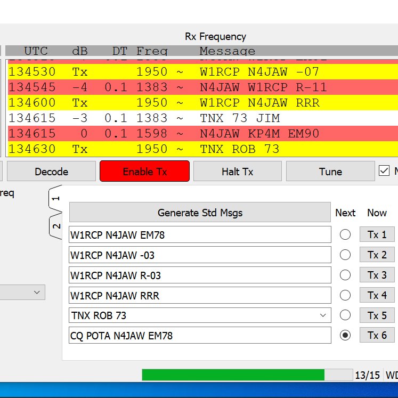The width and height of the screenshot is (398, 398).
Task: Select row 134630 TNX ROB 73
Action: coord(203,149)
